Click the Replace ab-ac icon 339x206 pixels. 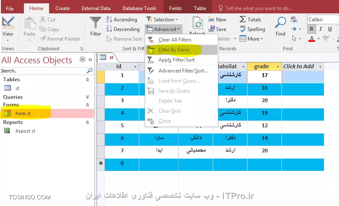(x=294, y=19)
